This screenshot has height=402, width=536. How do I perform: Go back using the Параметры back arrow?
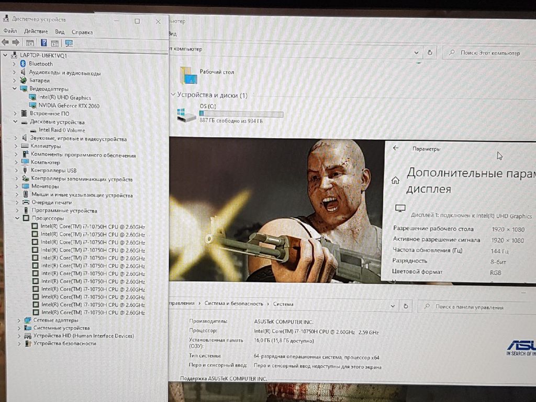396,148
